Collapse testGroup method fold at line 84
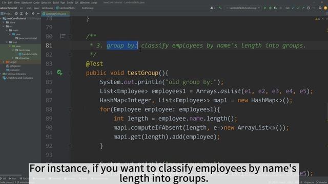 coord(71,73)
